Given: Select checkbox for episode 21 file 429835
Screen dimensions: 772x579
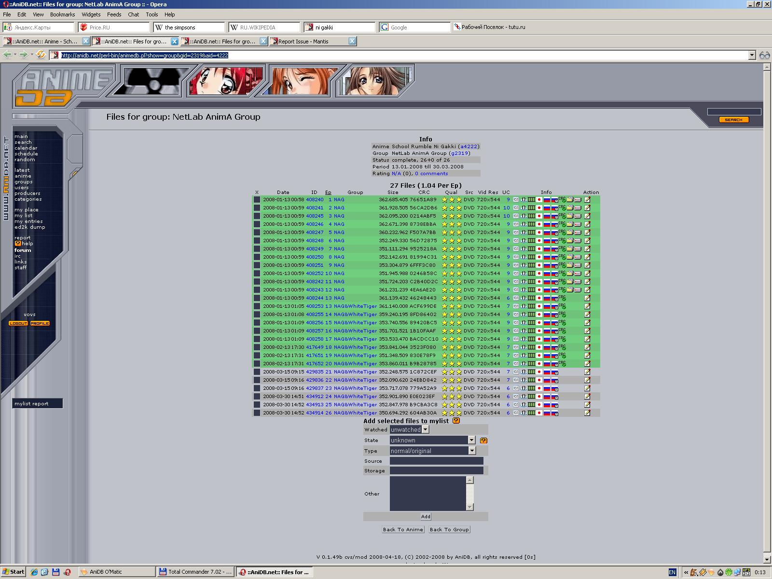Looking at the screenshot, I should click(257, 372).
